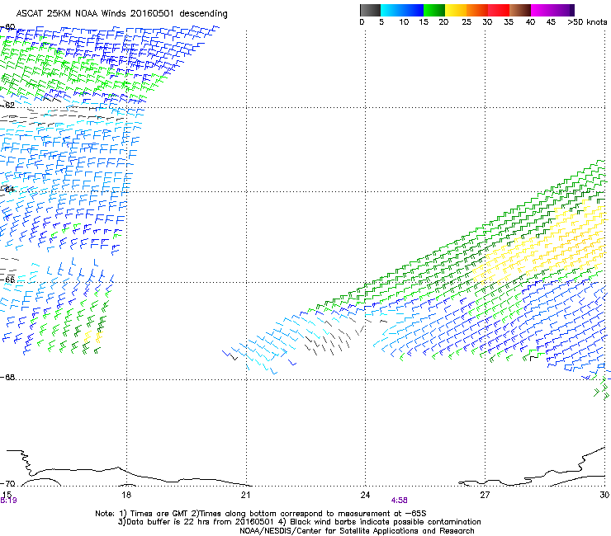This screenshot has height=536, width=611.
Task: Click the brown 35-40 knots color segment
Action: point(520,10)
